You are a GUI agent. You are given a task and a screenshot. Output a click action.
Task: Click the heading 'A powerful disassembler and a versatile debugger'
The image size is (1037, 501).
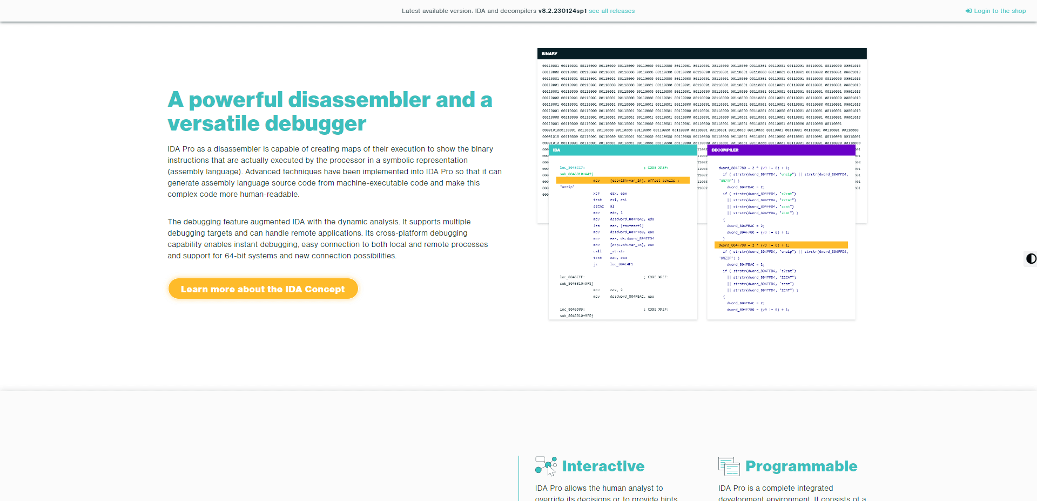coord(330,111)
